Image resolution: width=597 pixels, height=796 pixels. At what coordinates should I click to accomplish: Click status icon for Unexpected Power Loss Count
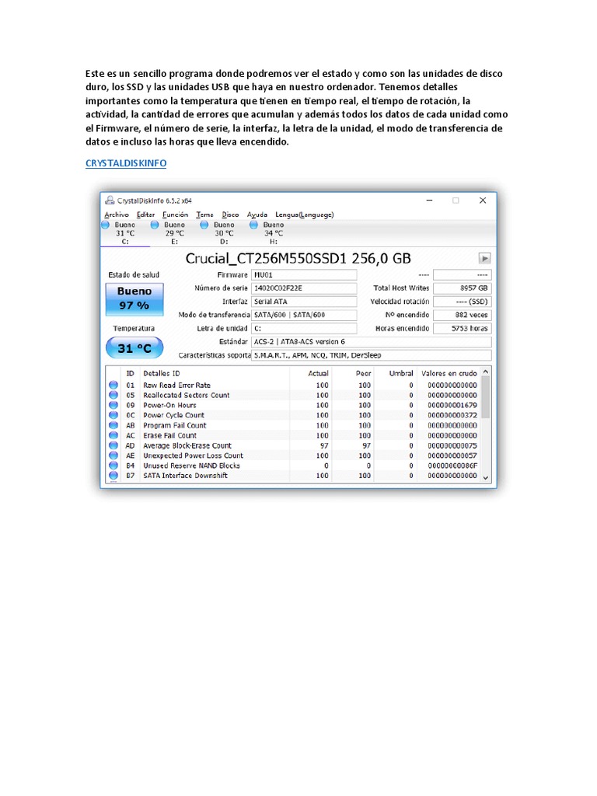point(113,456)
